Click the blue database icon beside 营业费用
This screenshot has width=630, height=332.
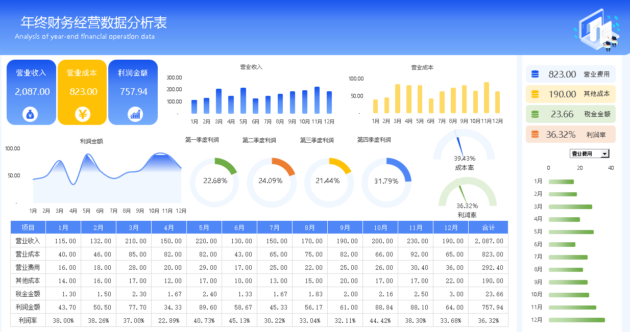[x=535, y=74]
